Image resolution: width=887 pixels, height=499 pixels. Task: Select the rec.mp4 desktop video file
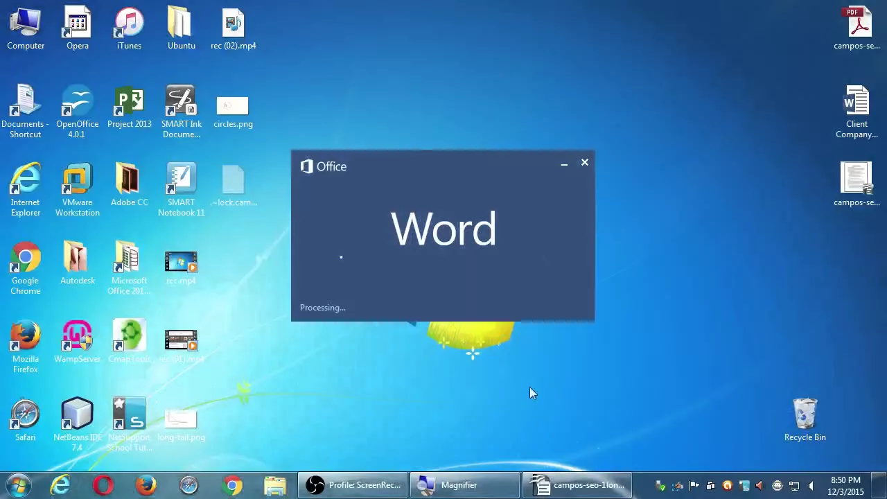[x=181, y=267]
